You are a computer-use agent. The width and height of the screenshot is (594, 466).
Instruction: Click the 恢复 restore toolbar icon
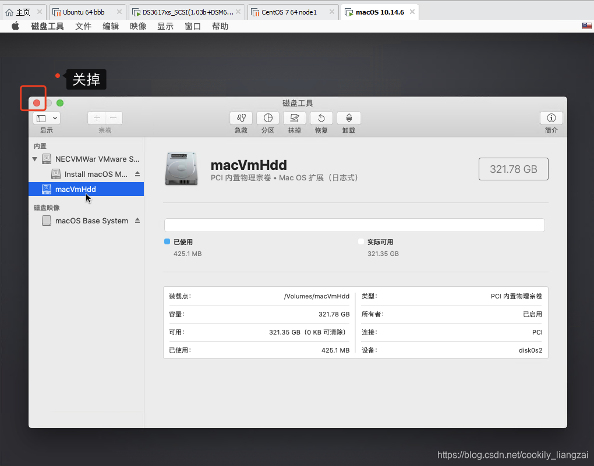pyautogui.click(x=321, y=118)
